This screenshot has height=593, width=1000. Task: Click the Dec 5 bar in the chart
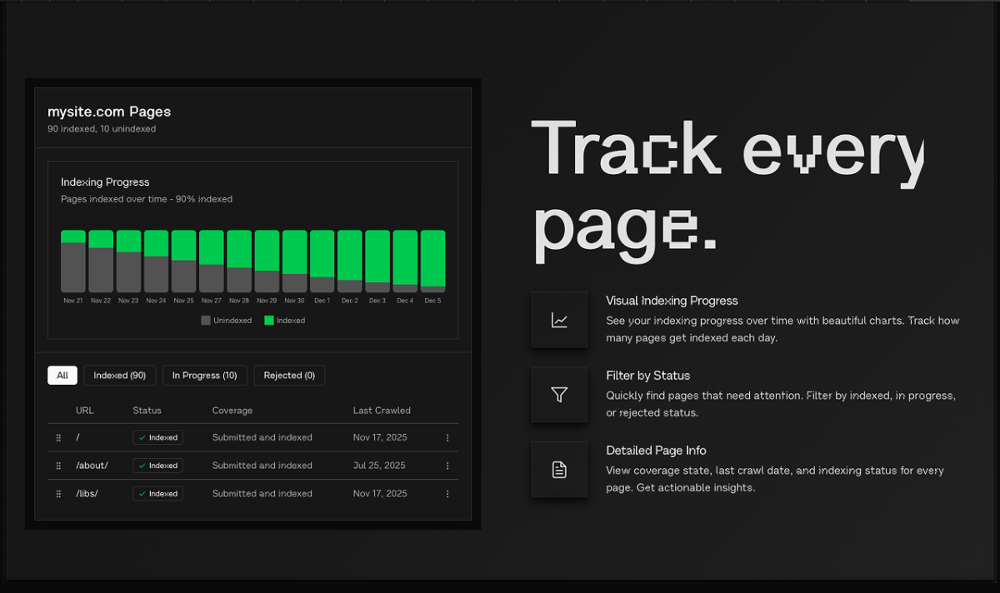coord(432,262)
